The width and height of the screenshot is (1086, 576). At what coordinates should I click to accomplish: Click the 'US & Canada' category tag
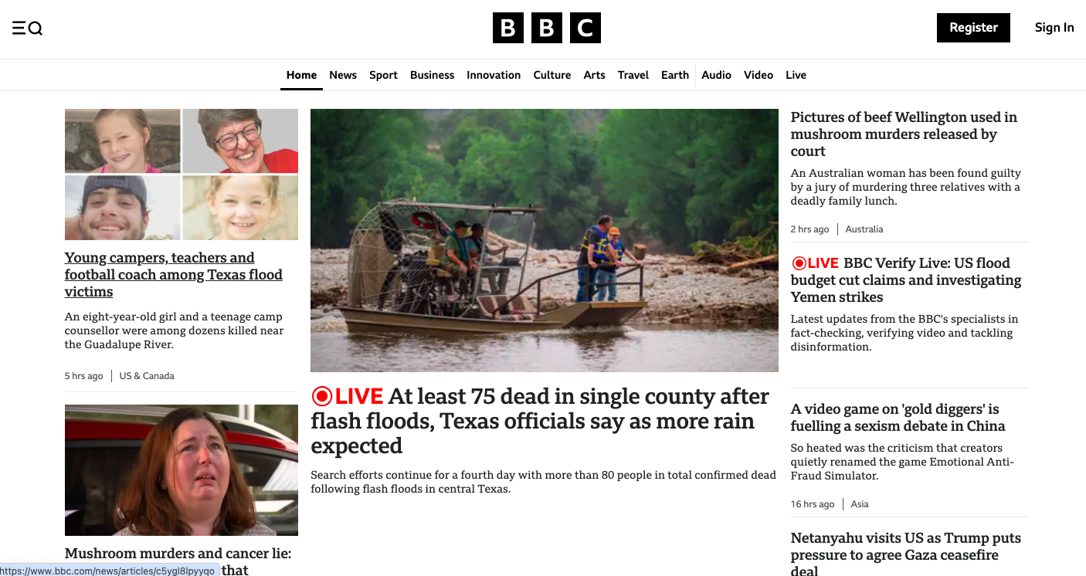(147, 376)
